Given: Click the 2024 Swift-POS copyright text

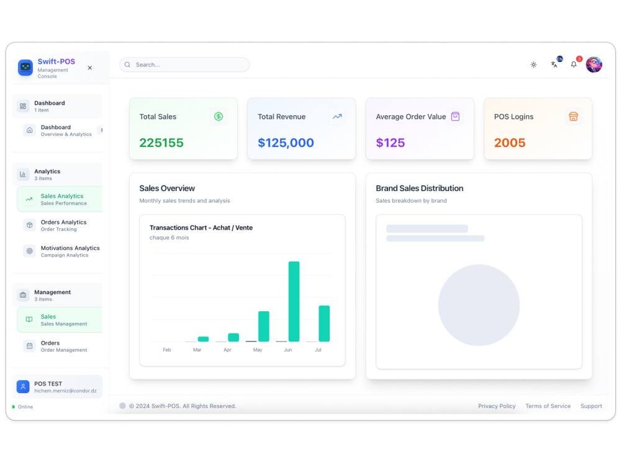Looking at the screenshot, I should tap(183, 406).
